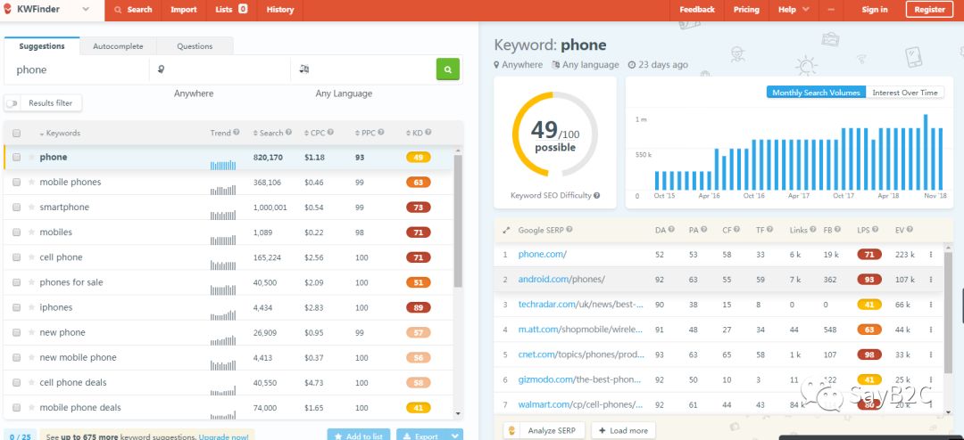
Task: Click the KWFinder logo icon
Action: tap(8, 9)
